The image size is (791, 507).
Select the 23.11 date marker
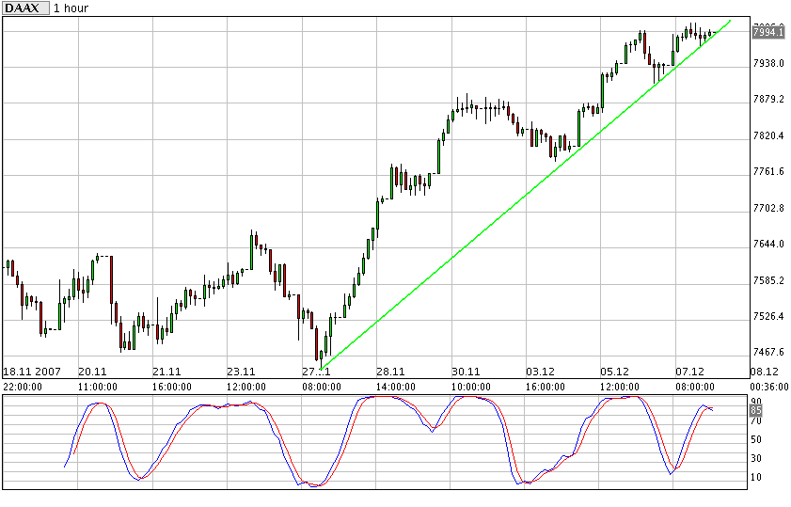[242, 372]
